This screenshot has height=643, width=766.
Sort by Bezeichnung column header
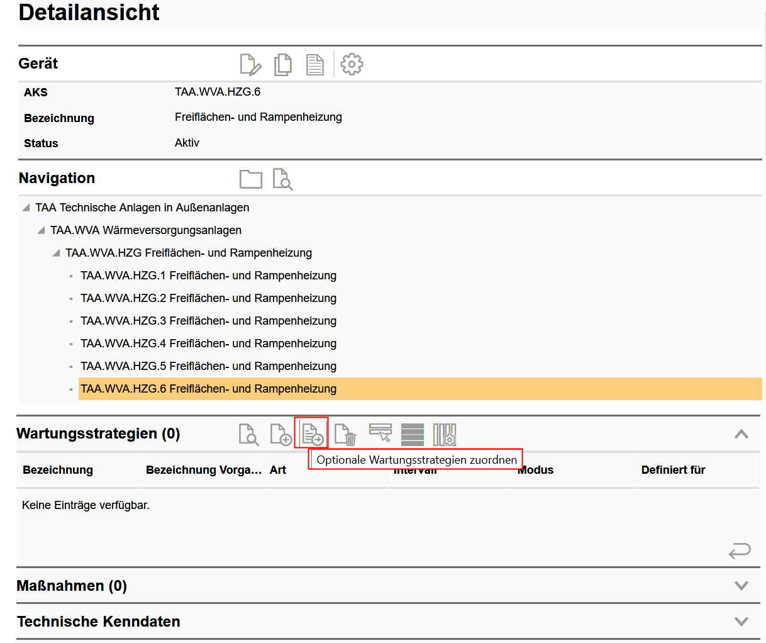pos(58,470)
